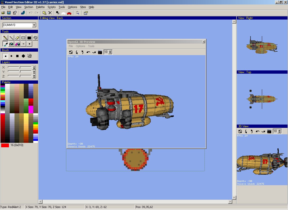Click the speed spinner in the 3D View panel
288x210 pixels.
pyautogui.click(x=279, y=131)
